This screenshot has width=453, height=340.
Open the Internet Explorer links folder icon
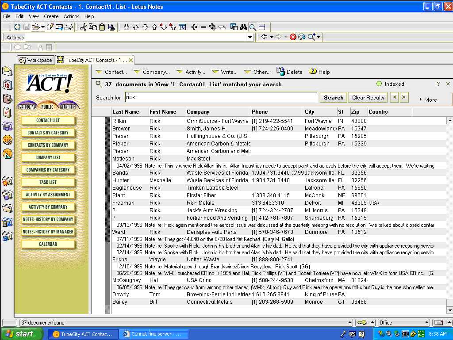coord(7,236)
